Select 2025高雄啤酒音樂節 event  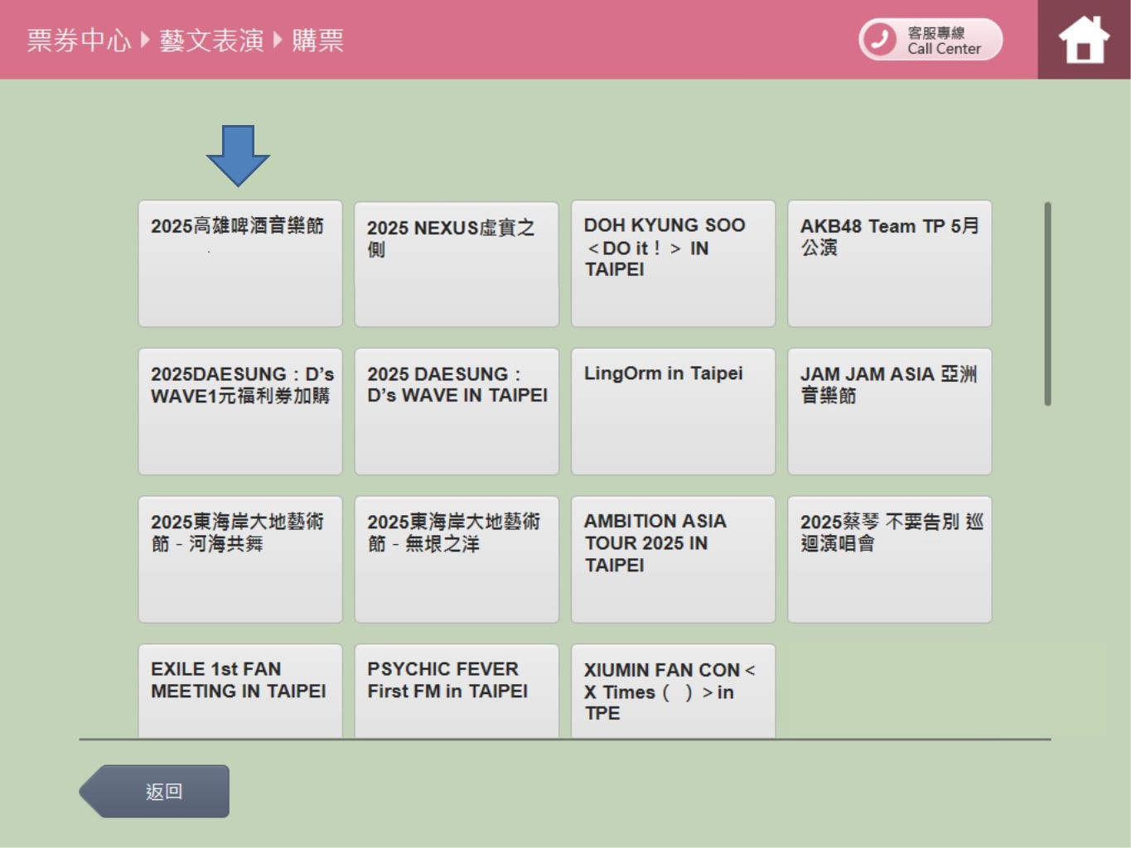point(240,263)
